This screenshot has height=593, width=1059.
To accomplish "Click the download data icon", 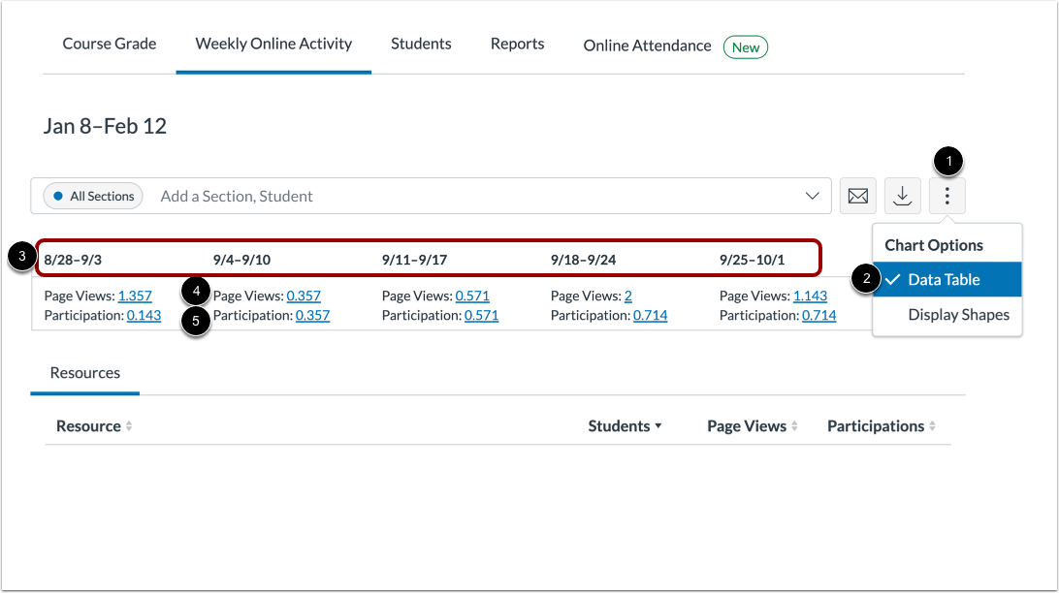I will tap(902, 195).
